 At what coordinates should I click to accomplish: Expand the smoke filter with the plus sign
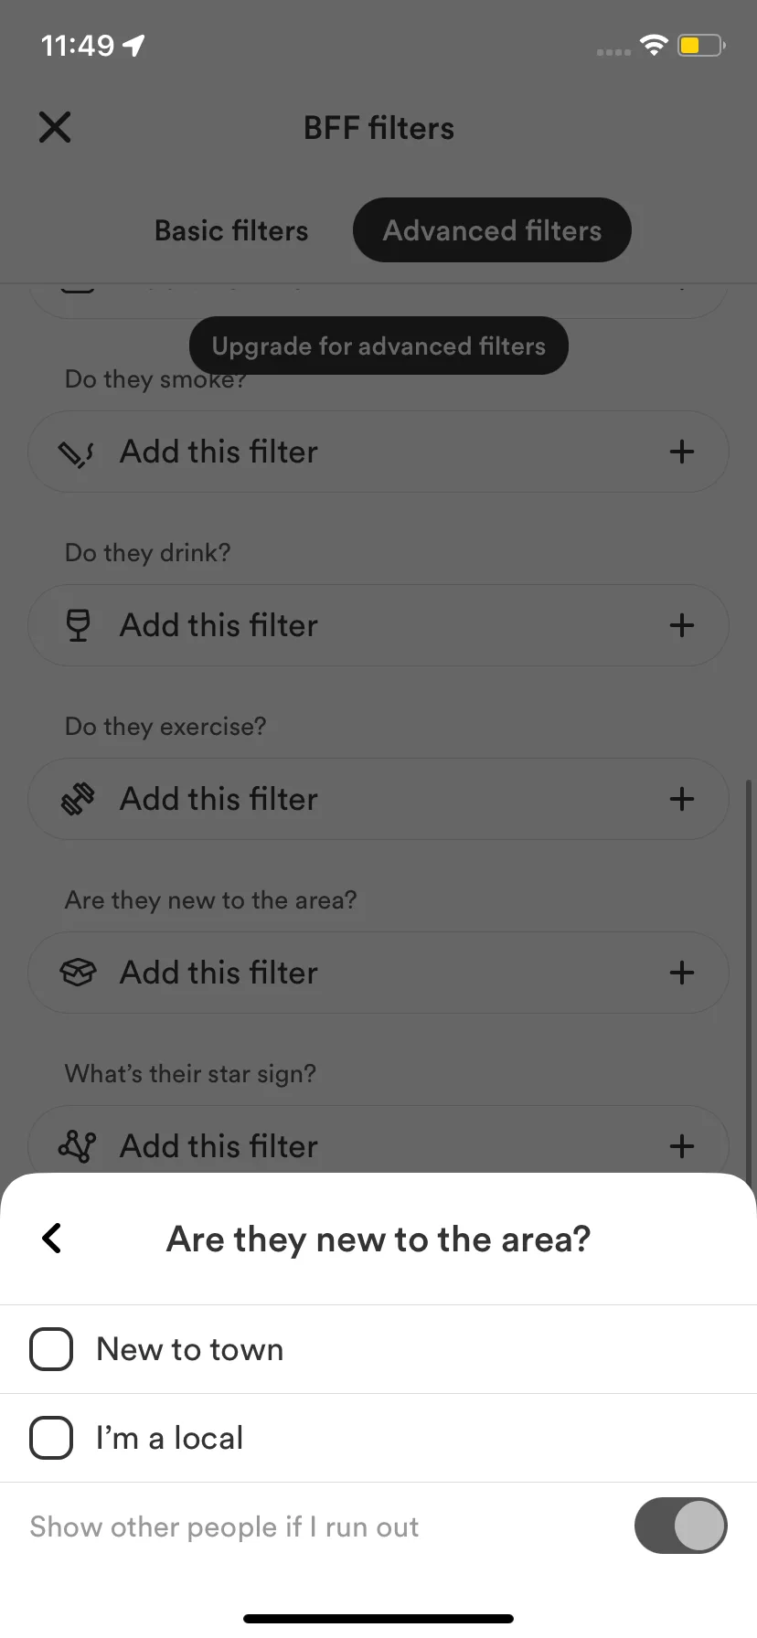682,452
